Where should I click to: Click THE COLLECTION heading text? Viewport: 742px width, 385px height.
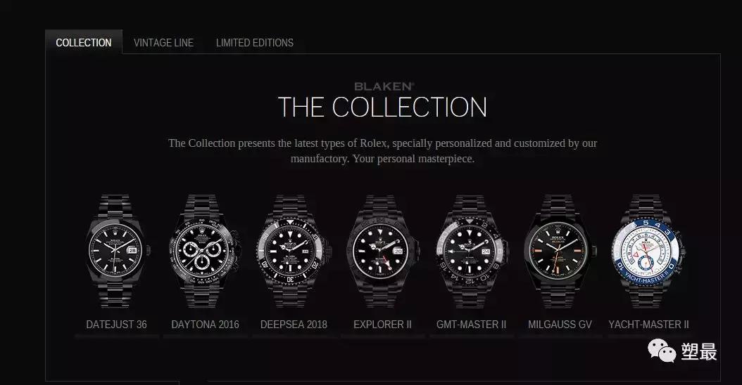point(382,107)
